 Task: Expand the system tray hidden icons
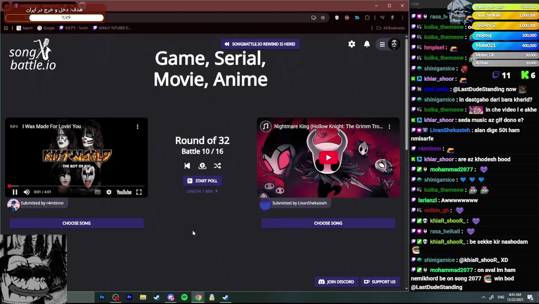[484, 297]
